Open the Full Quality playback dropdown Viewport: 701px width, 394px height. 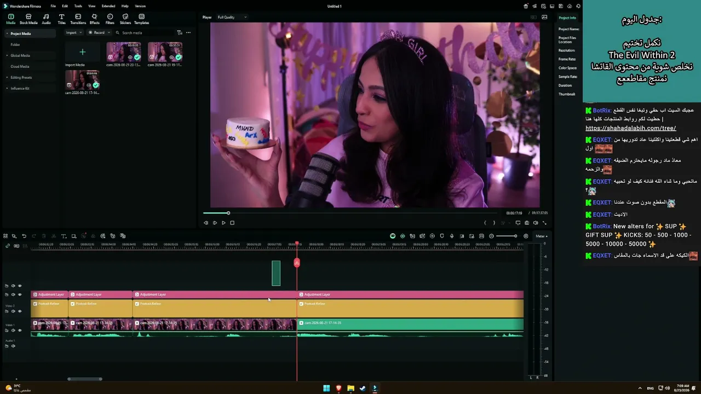(x=232, y=17)
